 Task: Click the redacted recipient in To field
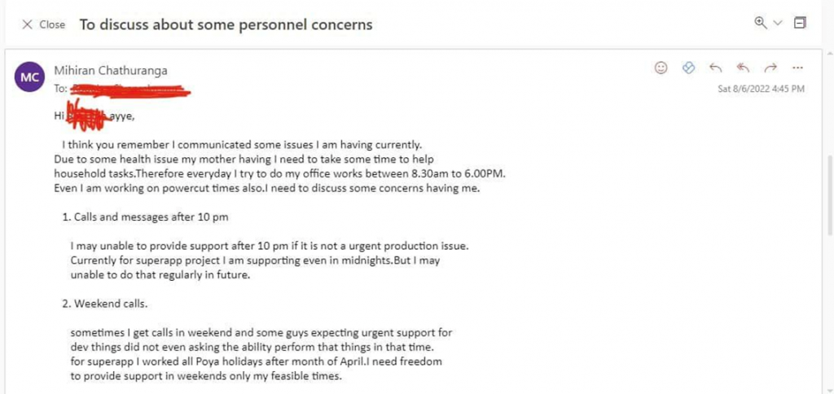point(130,90)
